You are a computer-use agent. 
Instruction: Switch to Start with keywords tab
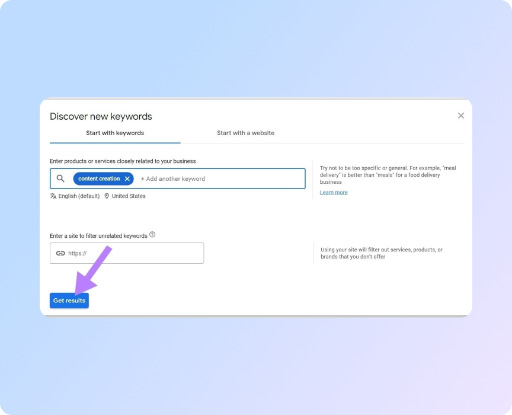115,133
